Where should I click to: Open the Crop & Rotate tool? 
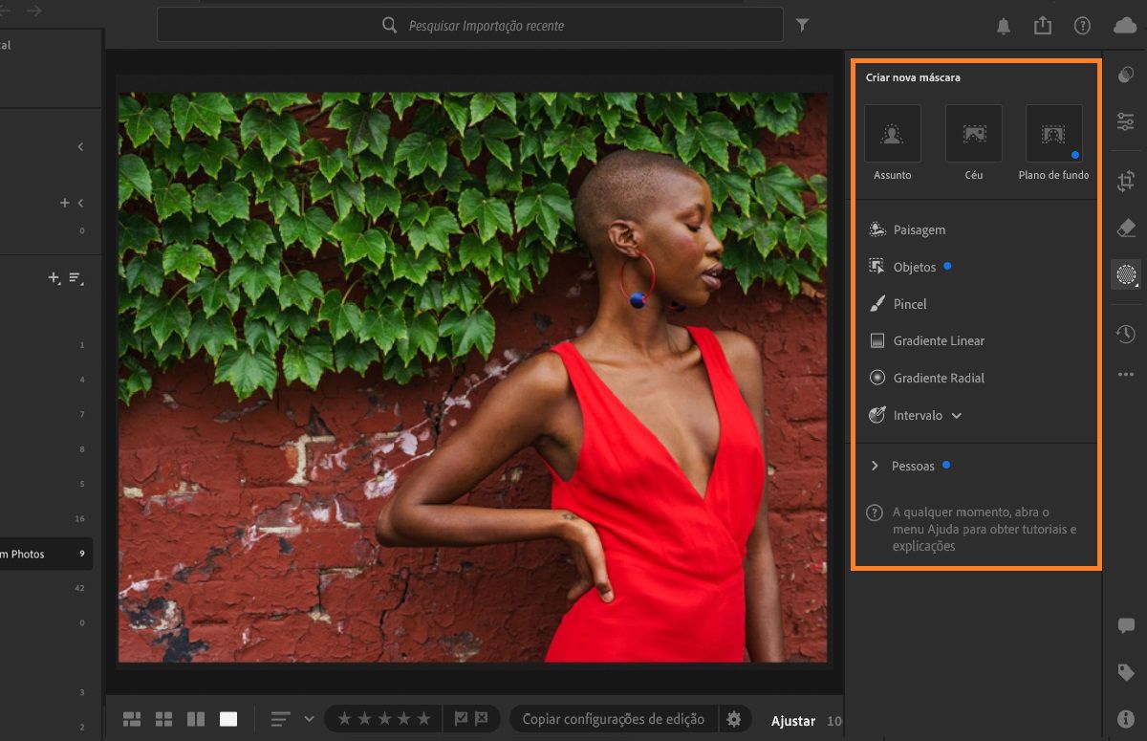1125,181
